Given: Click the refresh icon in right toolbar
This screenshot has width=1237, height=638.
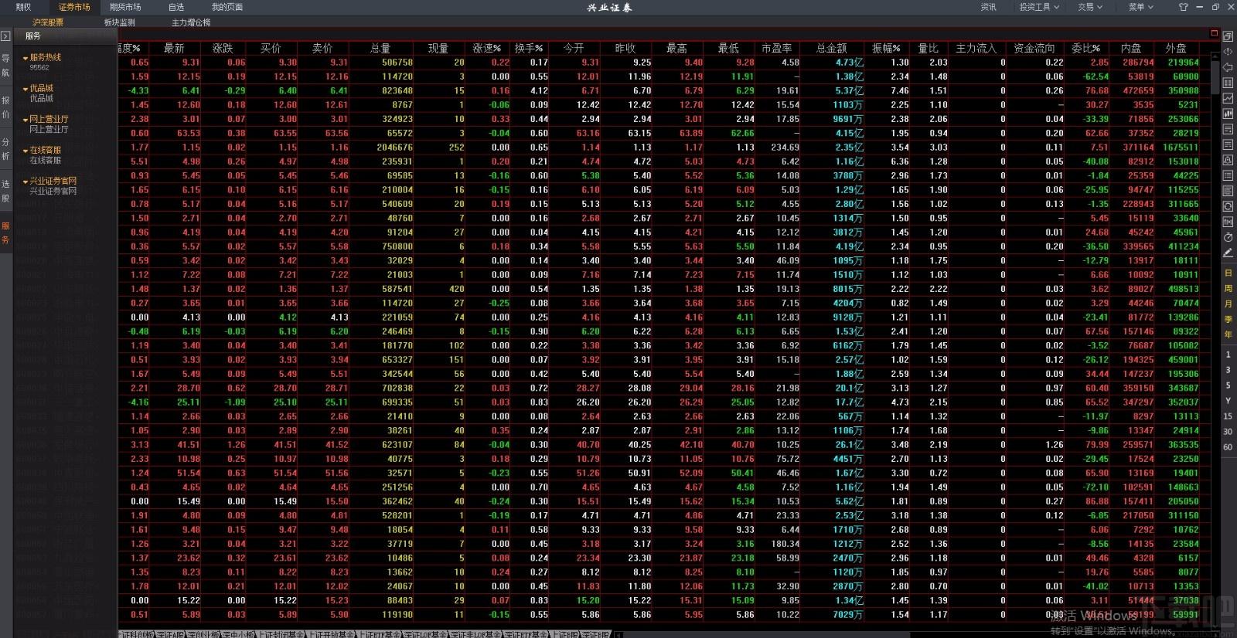Looking at the screenshot, I should click(1228, 206).
